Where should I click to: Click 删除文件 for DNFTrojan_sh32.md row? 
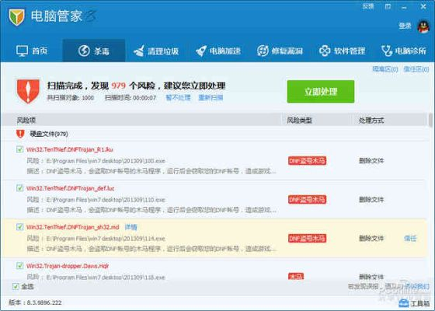tap(371, 238)
